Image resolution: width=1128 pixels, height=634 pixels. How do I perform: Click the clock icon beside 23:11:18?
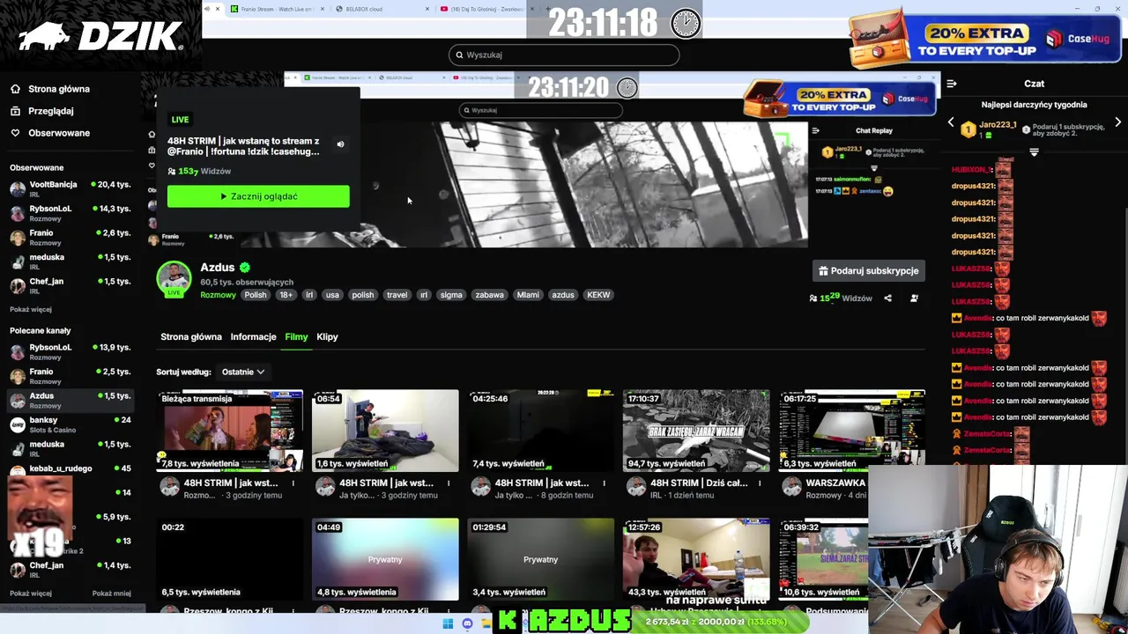tap(686, 23)
